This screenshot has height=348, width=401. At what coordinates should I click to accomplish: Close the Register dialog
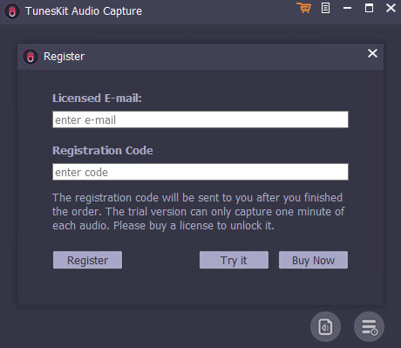point(372,53)
